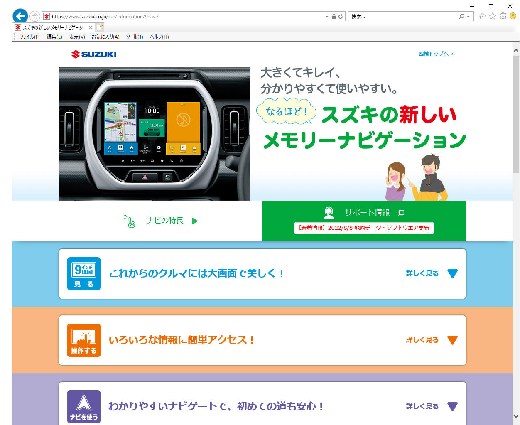The image size is (520, 425).
Task: Expand the blue 詳しく見る triangle
Action: tap(452, 274)
